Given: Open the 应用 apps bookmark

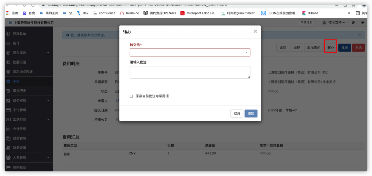Looking at the screenshot, I should pyautogui.click(x=12, y=13).
